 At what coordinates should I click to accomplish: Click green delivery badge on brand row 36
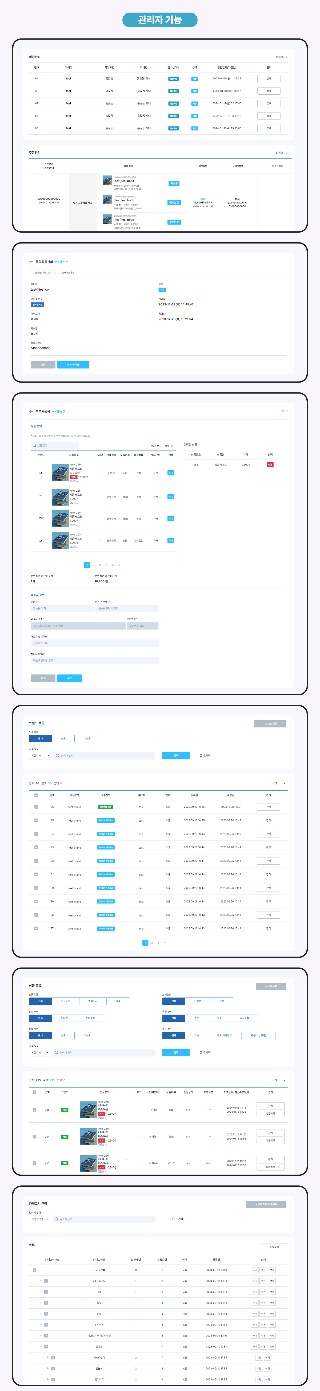[x=106, y=807]
